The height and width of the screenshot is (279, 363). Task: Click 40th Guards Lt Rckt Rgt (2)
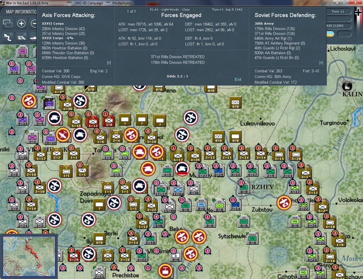(277, 48)
